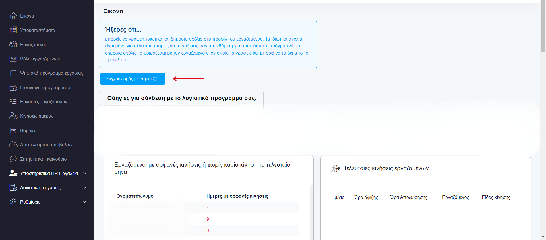
Task: Expand the Υποστηρικτικά HR Εργαλεία chevron
Action: coord(84,173)
